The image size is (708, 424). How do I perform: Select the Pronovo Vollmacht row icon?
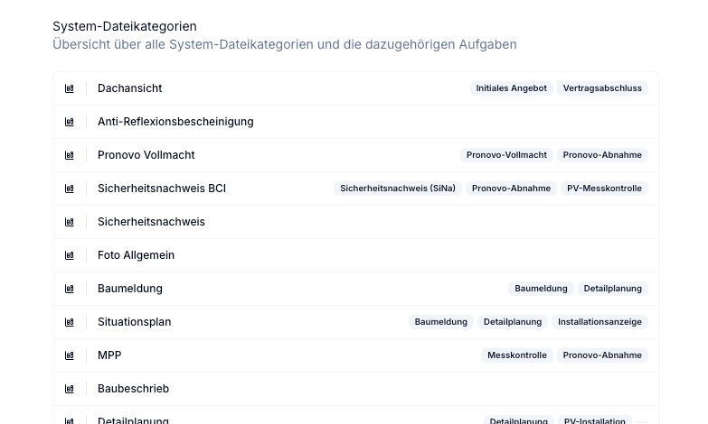coord(69,155)
